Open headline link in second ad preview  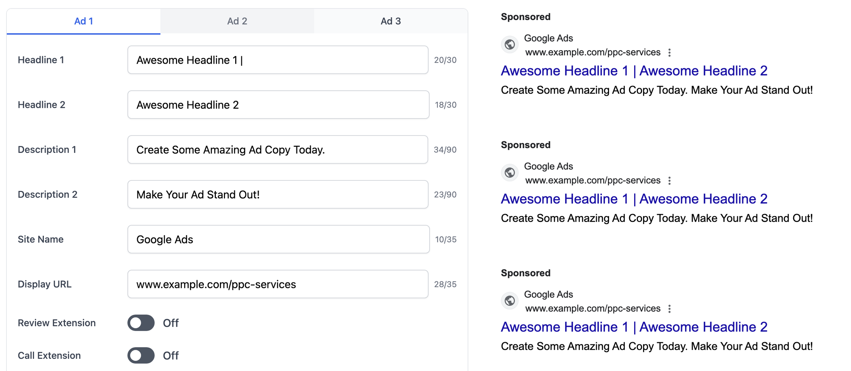634,199
